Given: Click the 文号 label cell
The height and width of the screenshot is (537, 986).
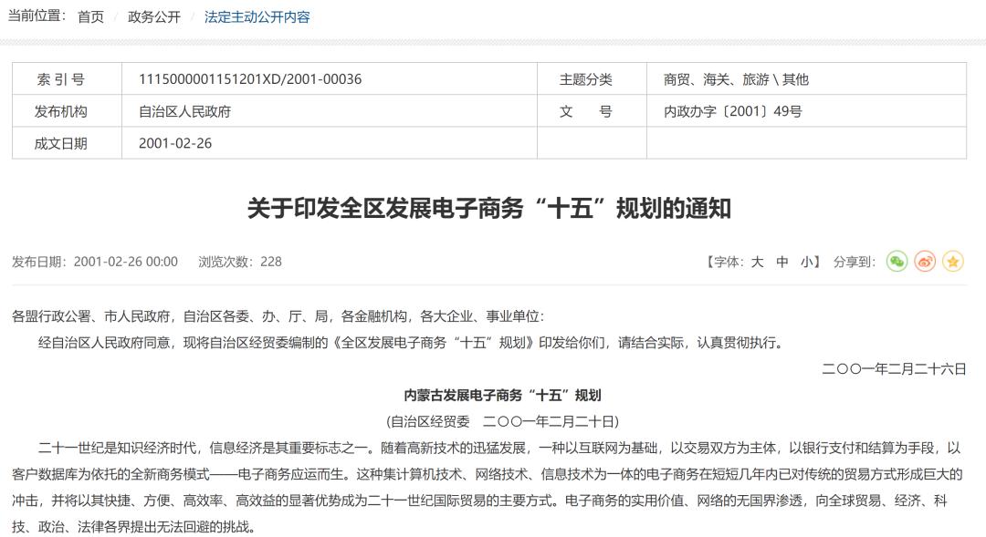Looking at the screenshot, I should 592,111.
